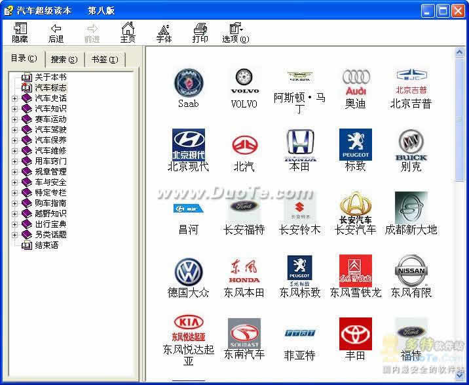Expand the 汽车驾驶 node
Screen dimensions: 469x385
pyautogui.click(x=14, y=130)
